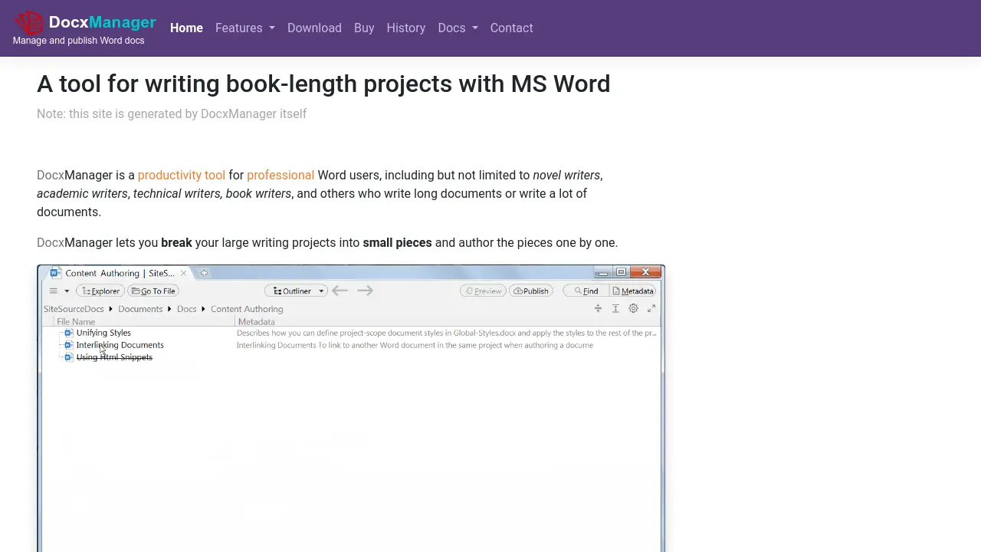The width and height of the screenshot is (981, 552).
Task: Select Content Authoring in the breadcrumb
Action: [247, 309]
